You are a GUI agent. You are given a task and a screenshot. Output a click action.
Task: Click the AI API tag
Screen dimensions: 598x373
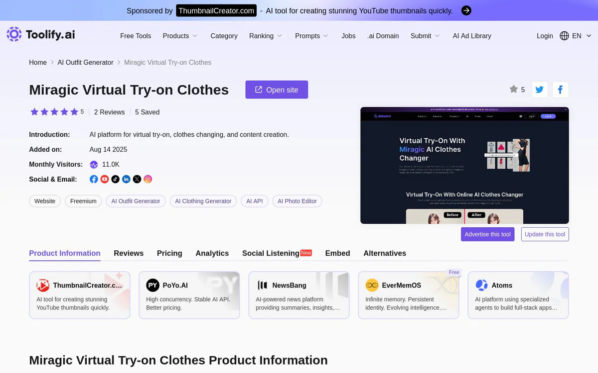(255, 201)
